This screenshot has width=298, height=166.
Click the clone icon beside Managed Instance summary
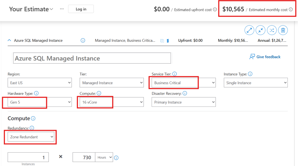tap(162, 41)
